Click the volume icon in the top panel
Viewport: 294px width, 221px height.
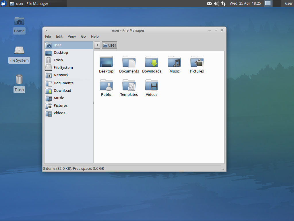216,3
